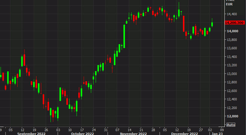Click the 14 date tick in November
The image size is (246, 135).
[129, 130]
